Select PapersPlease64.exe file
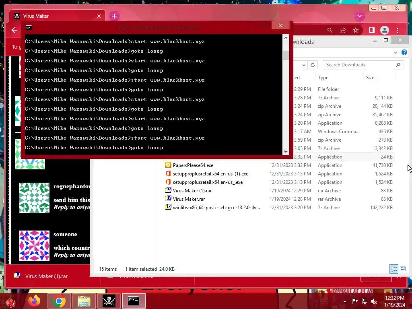The height and width of the screenshot is (309, 412). 193,165
